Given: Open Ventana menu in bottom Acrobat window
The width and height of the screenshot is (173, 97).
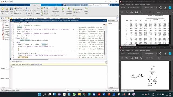Looking at the screenshot, I should tap(142, 50).
